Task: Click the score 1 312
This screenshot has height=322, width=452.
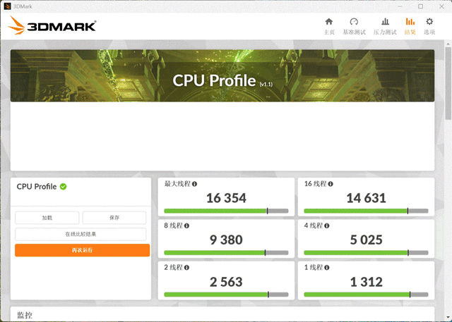Action: tap(366, 282)
